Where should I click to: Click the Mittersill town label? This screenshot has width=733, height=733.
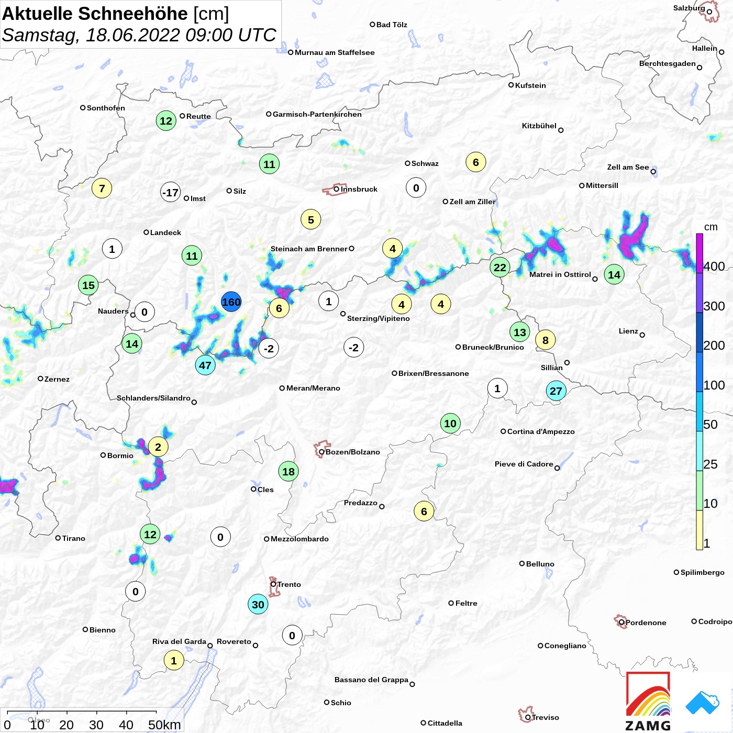602,185
